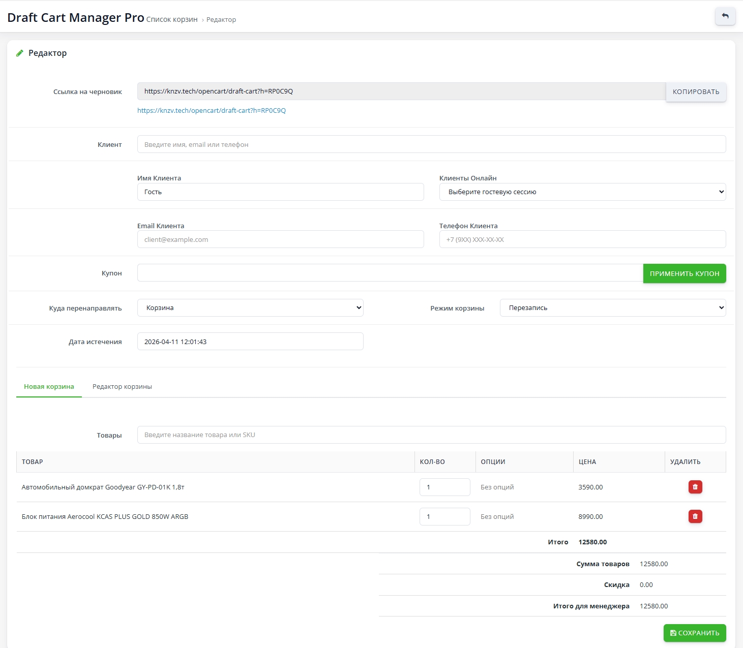The height and width of the screenshot is (648, 743).
Task: Open the Режим корзины dropdown
Action: click(612, 307)
